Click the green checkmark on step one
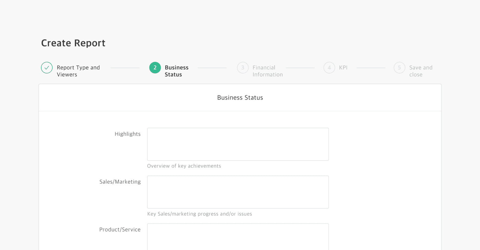The height and width of the screenshot is (250, 480). coord(47,67)
